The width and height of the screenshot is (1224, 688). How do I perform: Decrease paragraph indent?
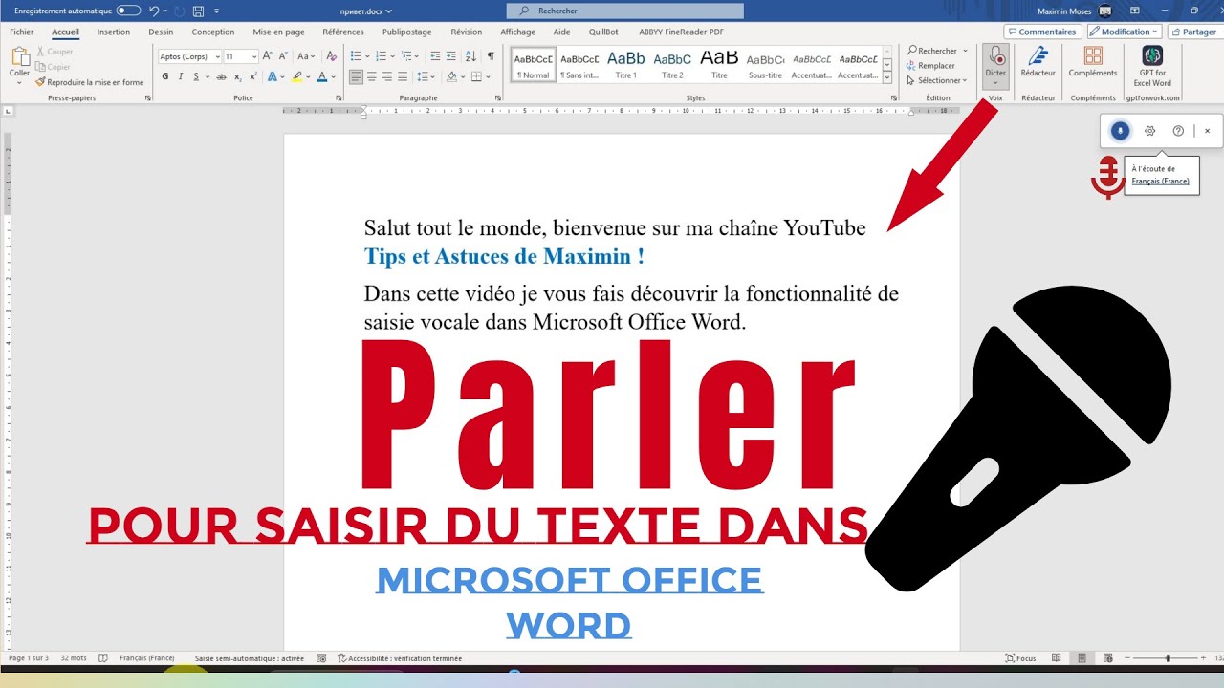click(435, 56)
